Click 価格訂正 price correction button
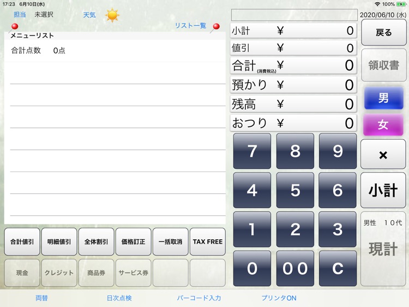 click(x=133, y=241)
